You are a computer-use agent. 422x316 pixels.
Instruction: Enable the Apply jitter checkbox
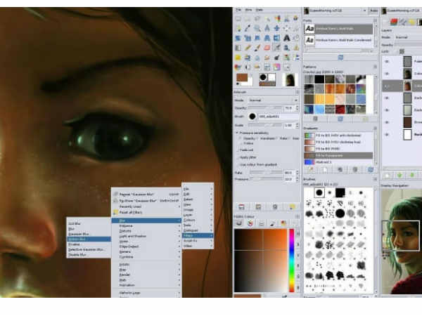tap(238, 157)
